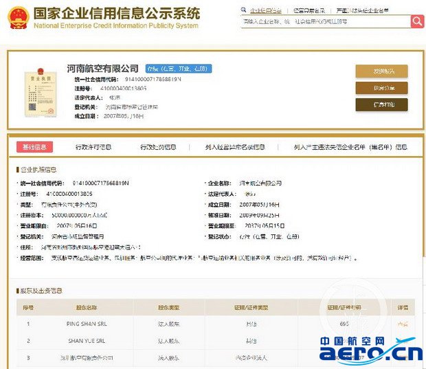Click the founding date 2007年05月16日 in header
The height and width of the screenshot is (369, 426).
tap(124, 116)
